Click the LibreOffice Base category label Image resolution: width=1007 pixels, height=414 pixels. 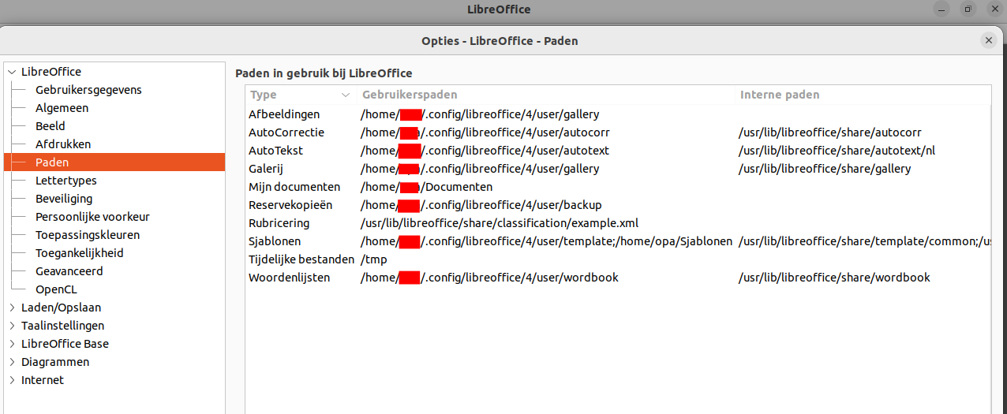[65, 344]
